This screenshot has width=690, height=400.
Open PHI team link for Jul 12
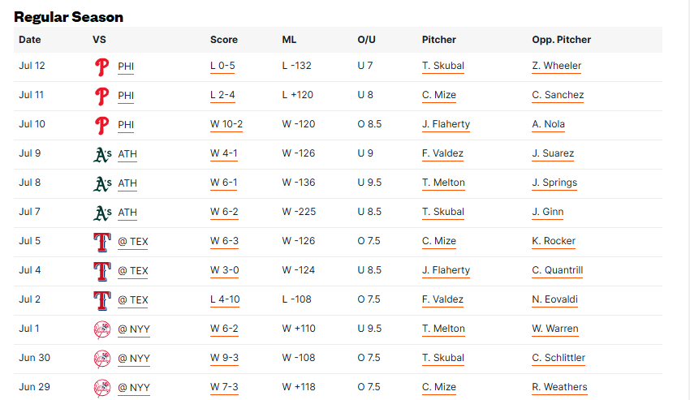[x=126, y=67]
